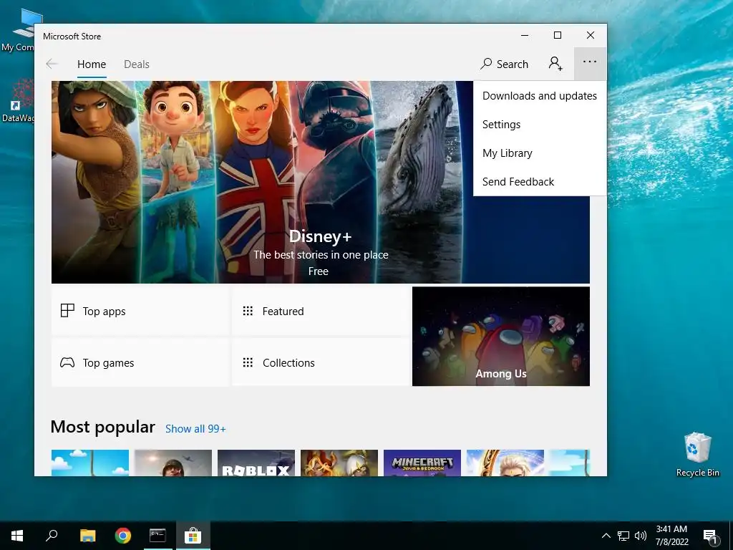This screenshot has height=550, width=733.
Task: Launch Google Chrome from taskbar
Action: 123,536
